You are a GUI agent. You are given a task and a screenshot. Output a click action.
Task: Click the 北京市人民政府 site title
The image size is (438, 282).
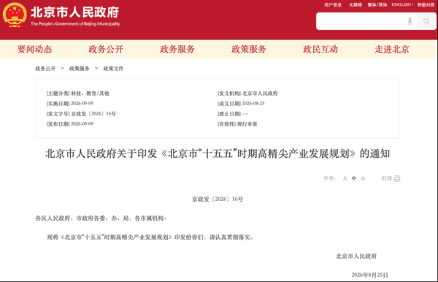pyautogui.click(x=75, y=12)
